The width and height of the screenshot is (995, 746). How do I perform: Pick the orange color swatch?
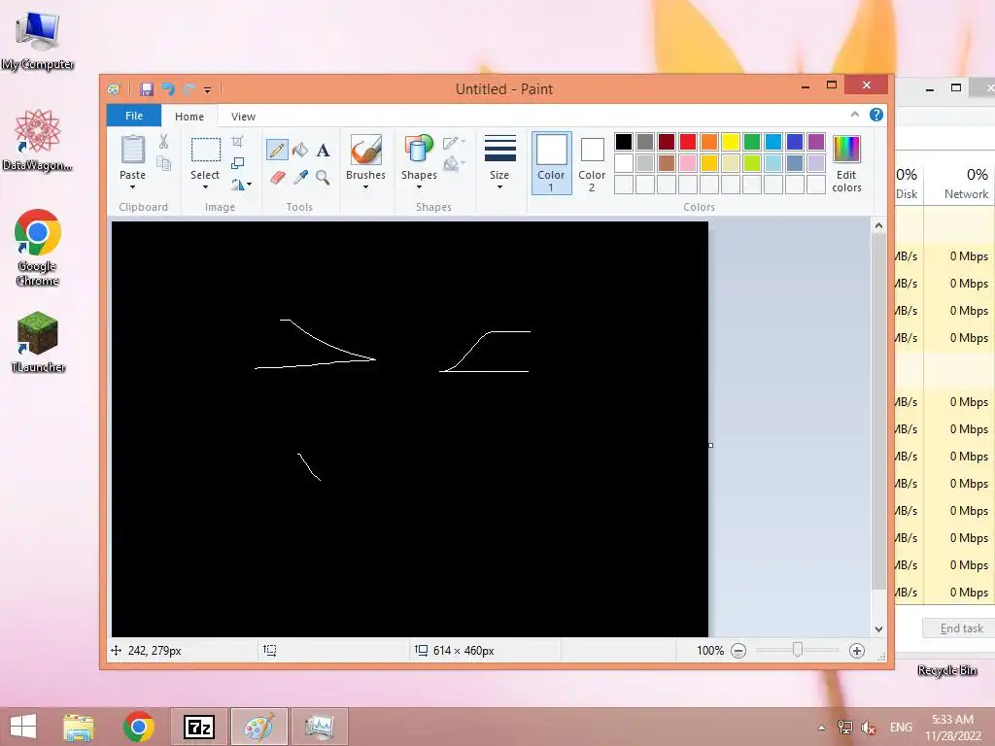(708, 142)
